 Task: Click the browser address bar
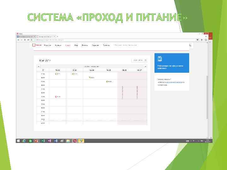pos(113,40)
